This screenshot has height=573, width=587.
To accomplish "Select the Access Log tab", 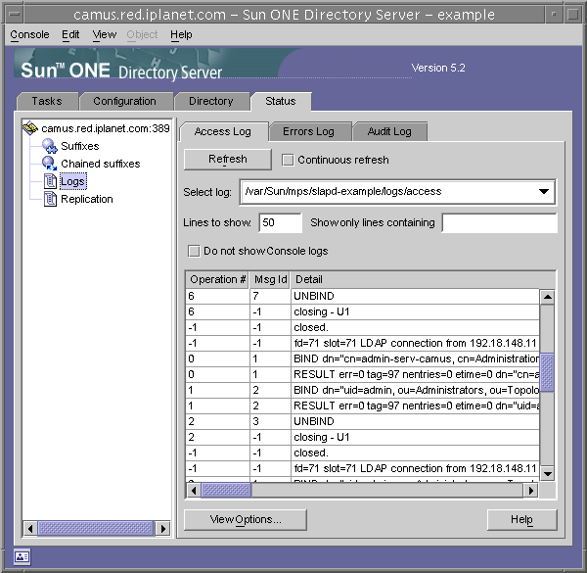I will coord(223,131).
